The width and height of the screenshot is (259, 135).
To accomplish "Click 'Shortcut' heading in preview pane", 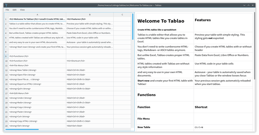I will click(x=201, y=107).
